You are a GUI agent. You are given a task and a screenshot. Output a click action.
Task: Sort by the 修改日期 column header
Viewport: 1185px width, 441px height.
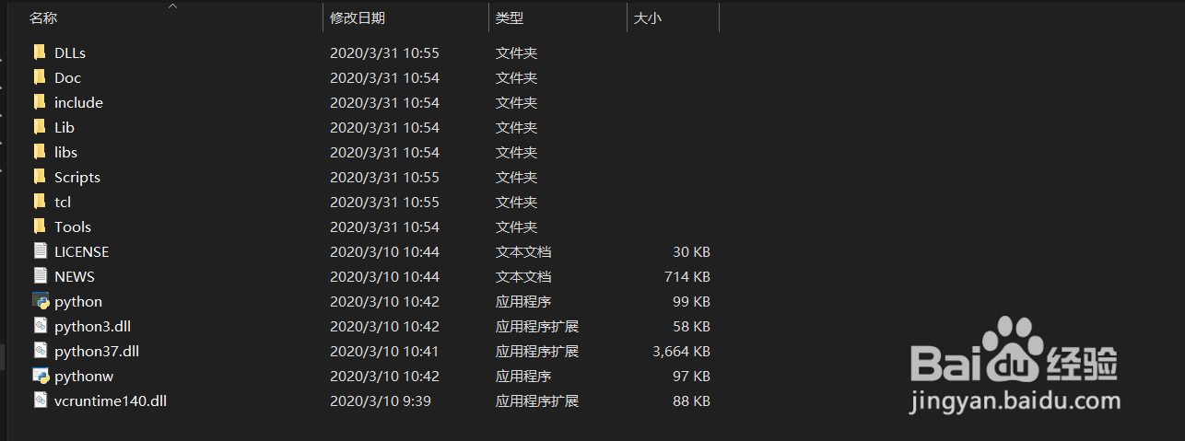click(x=358, y=18)
